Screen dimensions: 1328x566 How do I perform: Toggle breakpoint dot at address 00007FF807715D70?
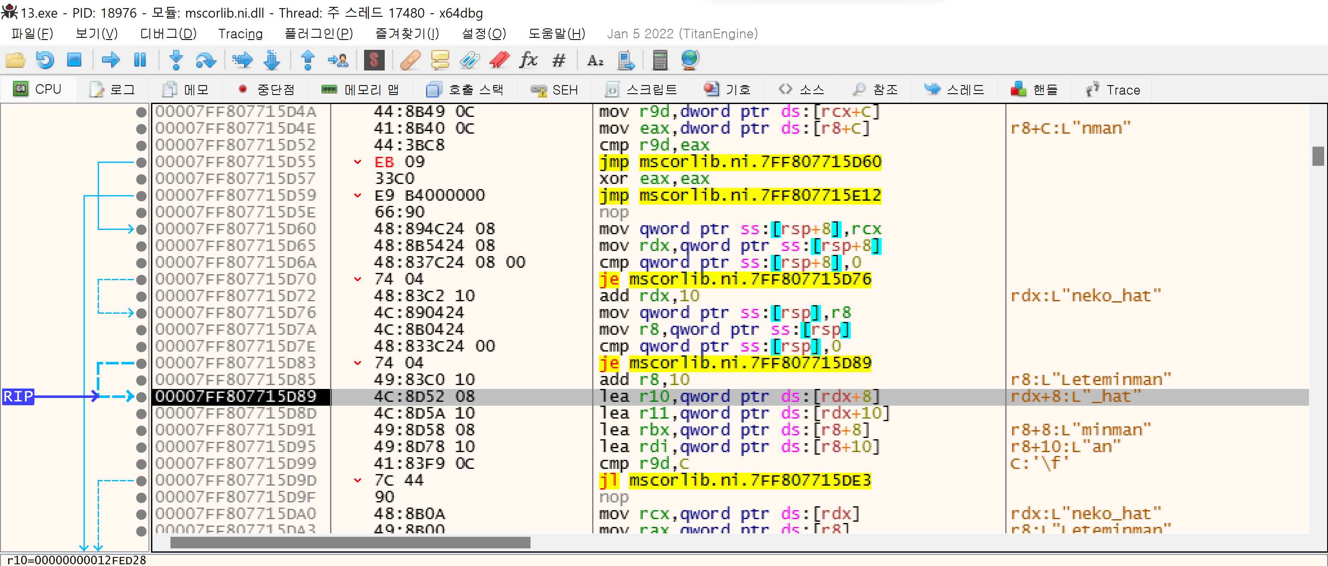(141, 280)
